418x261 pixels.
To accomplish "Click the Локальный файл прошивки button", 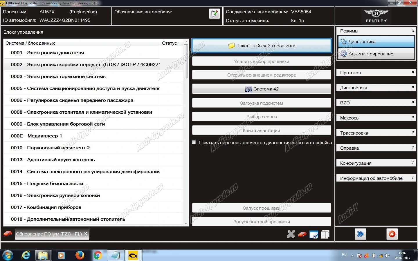I will (x=261, y=46).
